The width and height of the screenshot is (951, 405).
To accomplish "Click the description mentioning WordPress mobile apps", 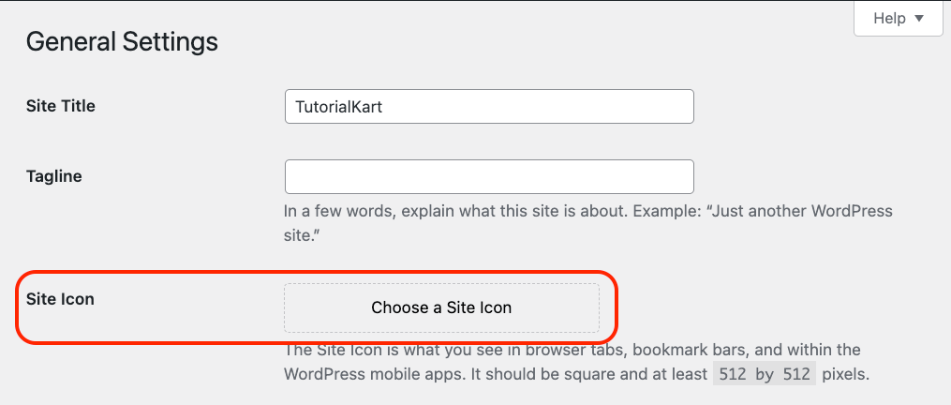I will pyautogui.click(x=577, y=363).
